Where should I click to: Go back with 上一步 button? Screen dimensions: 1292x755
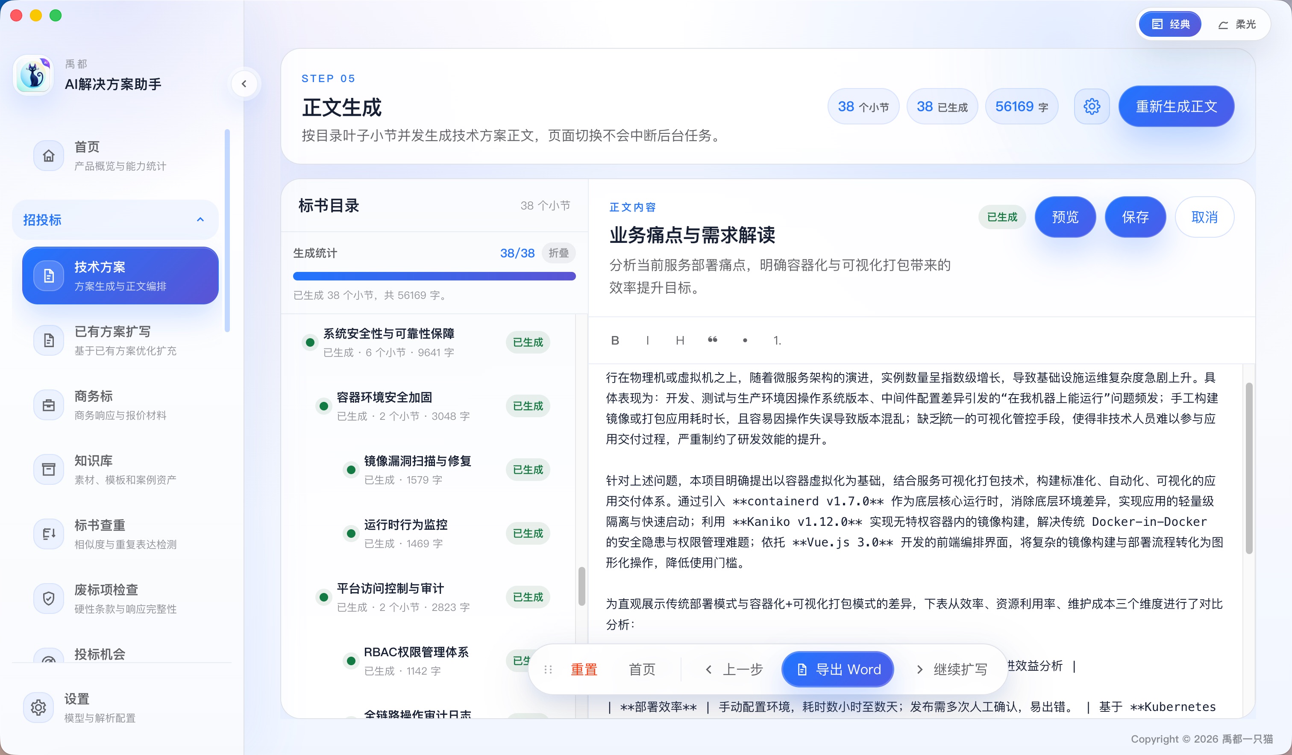pyautogui.click(x=734, y=669)
